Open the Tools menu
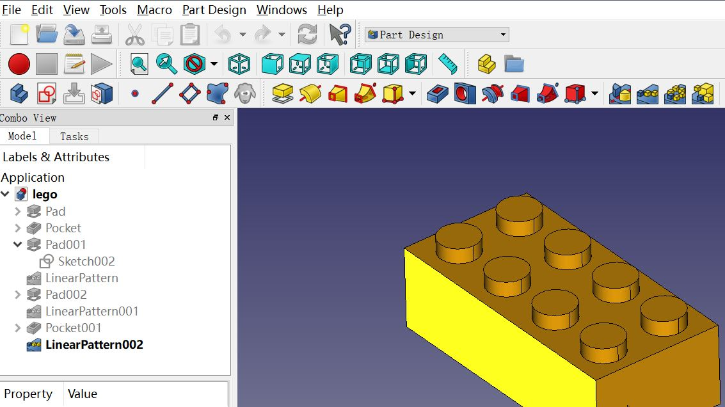Image resolution: width=725 pixels, height=407 pixels. tap(113, 10)
